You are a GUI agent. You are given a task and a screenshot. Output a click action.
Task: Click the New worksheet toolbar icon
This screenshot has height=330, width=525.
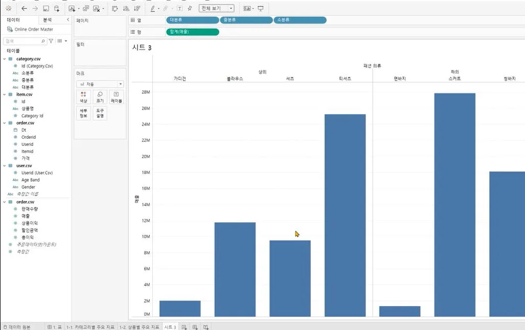pos(72,8)
